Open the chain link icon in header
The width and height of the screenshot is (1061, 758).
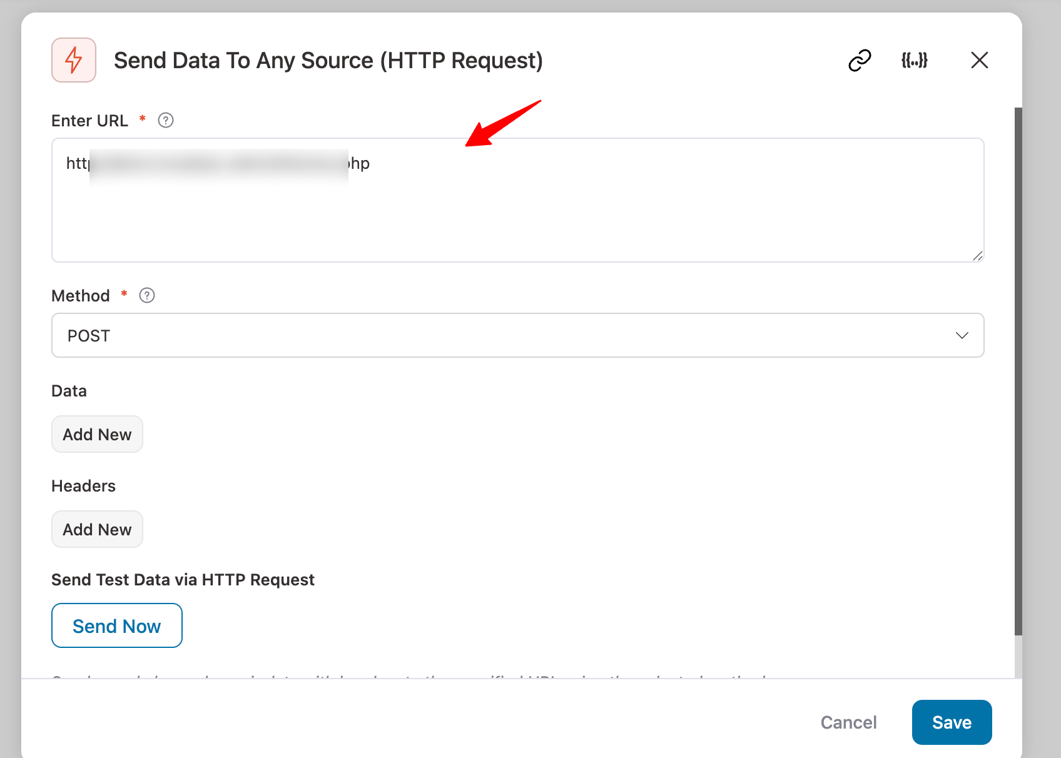[860, 60]
